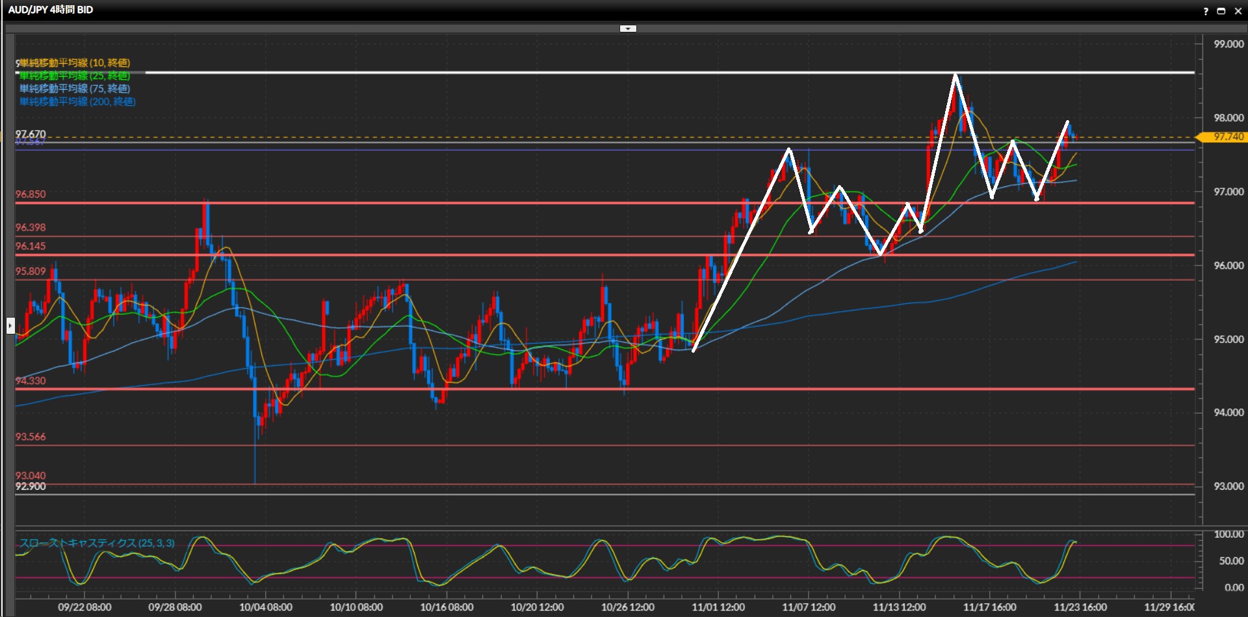Expand the top toolbar dropdown arrow
This screenshot has height=617, width=1248.
pos(628,29)
